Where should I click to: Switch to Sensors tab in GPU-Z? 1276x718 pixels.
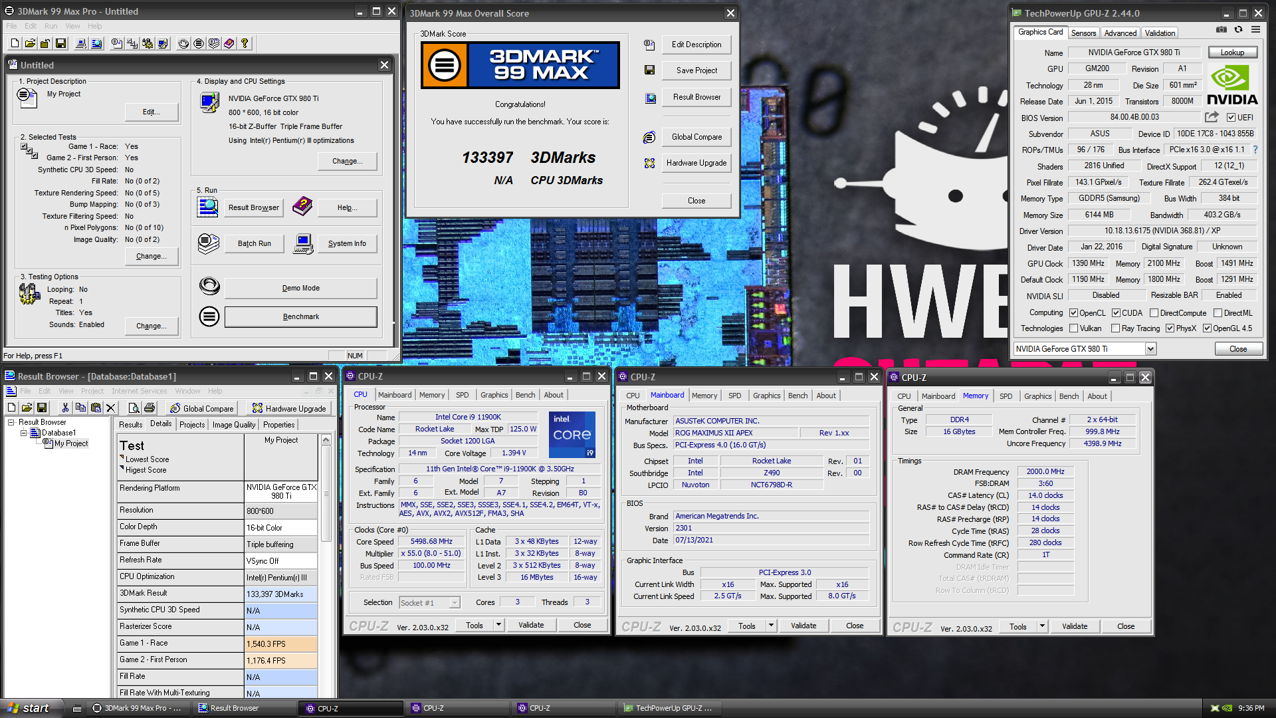coord(1083,33)
